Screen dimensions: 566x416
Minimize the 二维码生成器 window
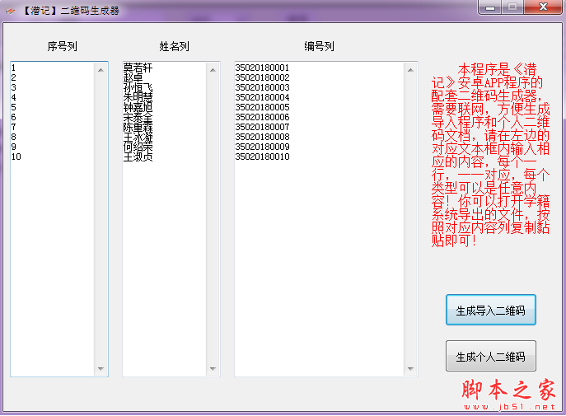[x=490, y=7]
